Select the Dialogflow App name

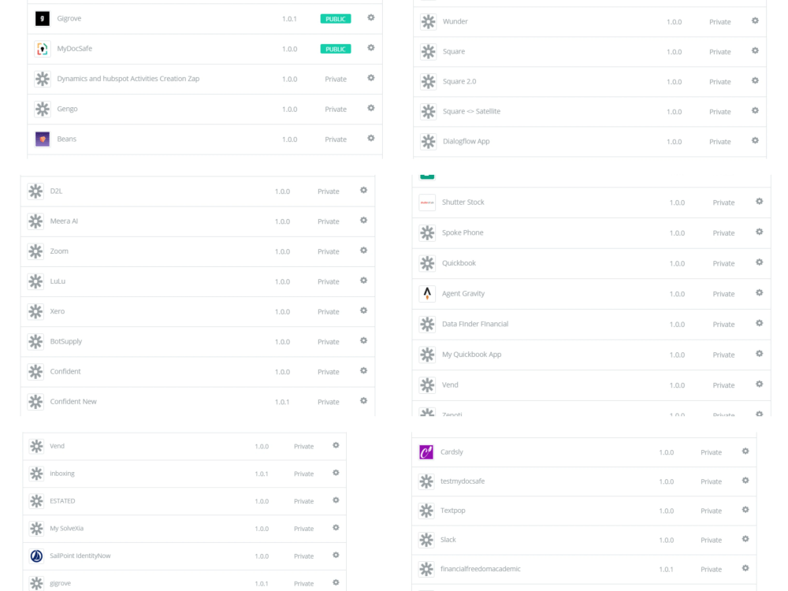466,141
